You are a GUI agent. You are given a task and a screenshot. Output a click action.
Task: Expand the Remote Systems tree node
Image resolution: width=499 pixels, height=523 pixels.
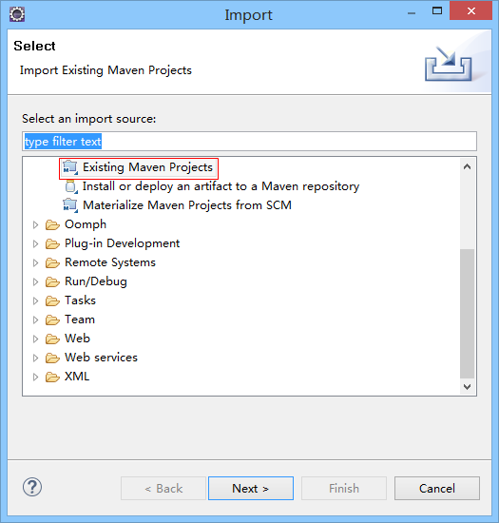point(35,262)
